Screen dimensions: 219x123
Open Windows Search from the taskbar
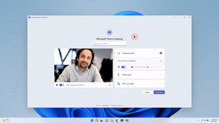[x=97, y=120]
